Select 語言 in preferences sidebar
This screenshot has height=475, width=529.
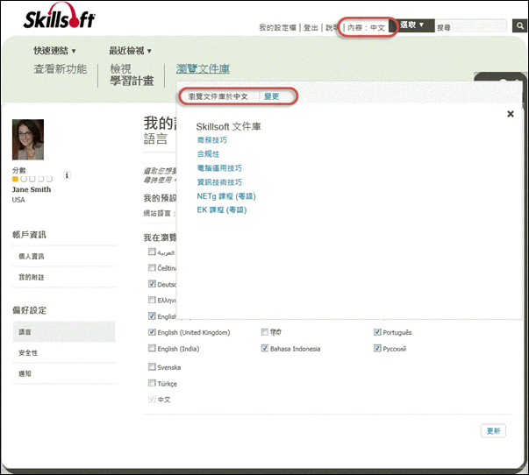64,332
